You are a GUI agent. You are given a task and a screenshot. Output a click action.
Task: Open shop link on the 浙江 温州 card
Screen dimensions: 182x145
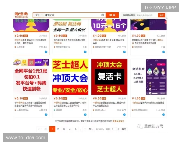[100, 110]
